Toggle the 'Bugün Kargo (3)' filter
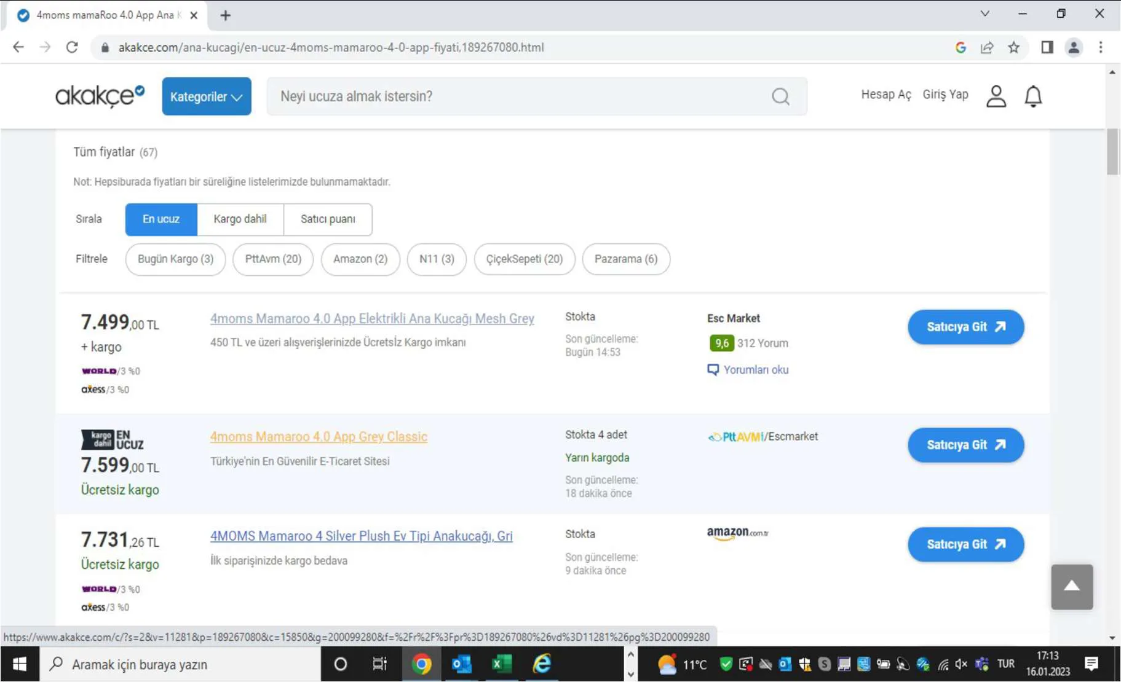The width and height of the screenshot is (1121, 682). (x=176, y=259)
